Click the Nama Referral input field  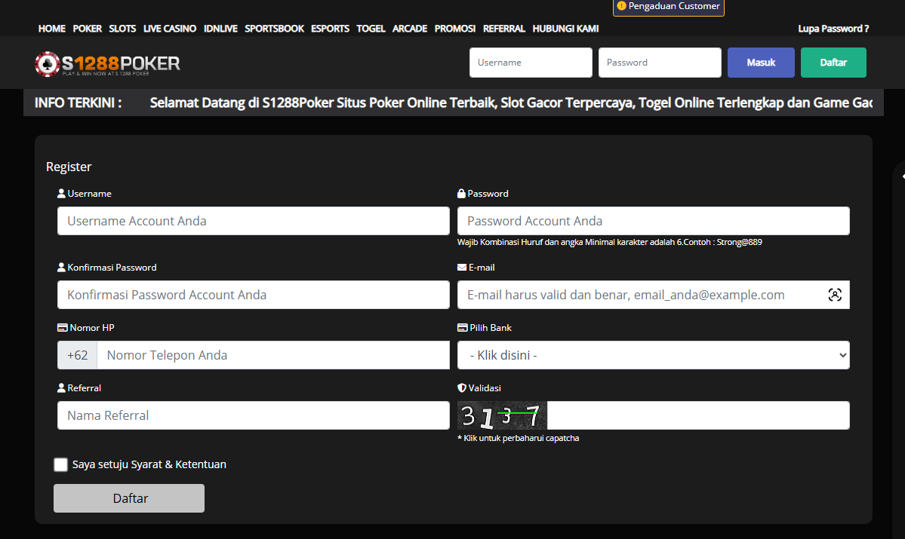(254, 415)
